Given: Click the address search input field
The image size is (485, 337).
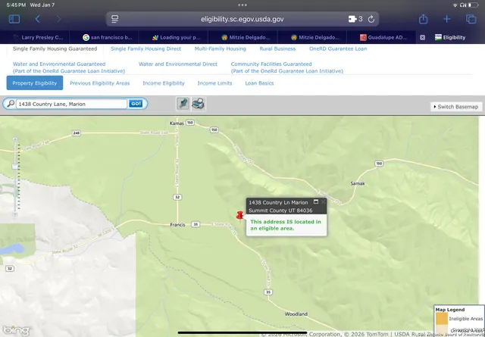Looking at the screenshot, I should (71, 104).
